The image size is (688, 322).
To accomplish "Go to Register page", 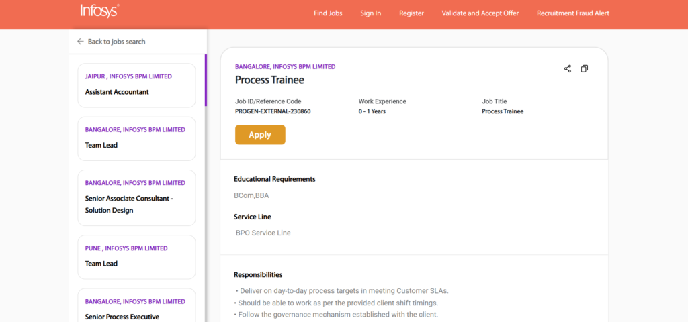I will [x=411, y=13].
